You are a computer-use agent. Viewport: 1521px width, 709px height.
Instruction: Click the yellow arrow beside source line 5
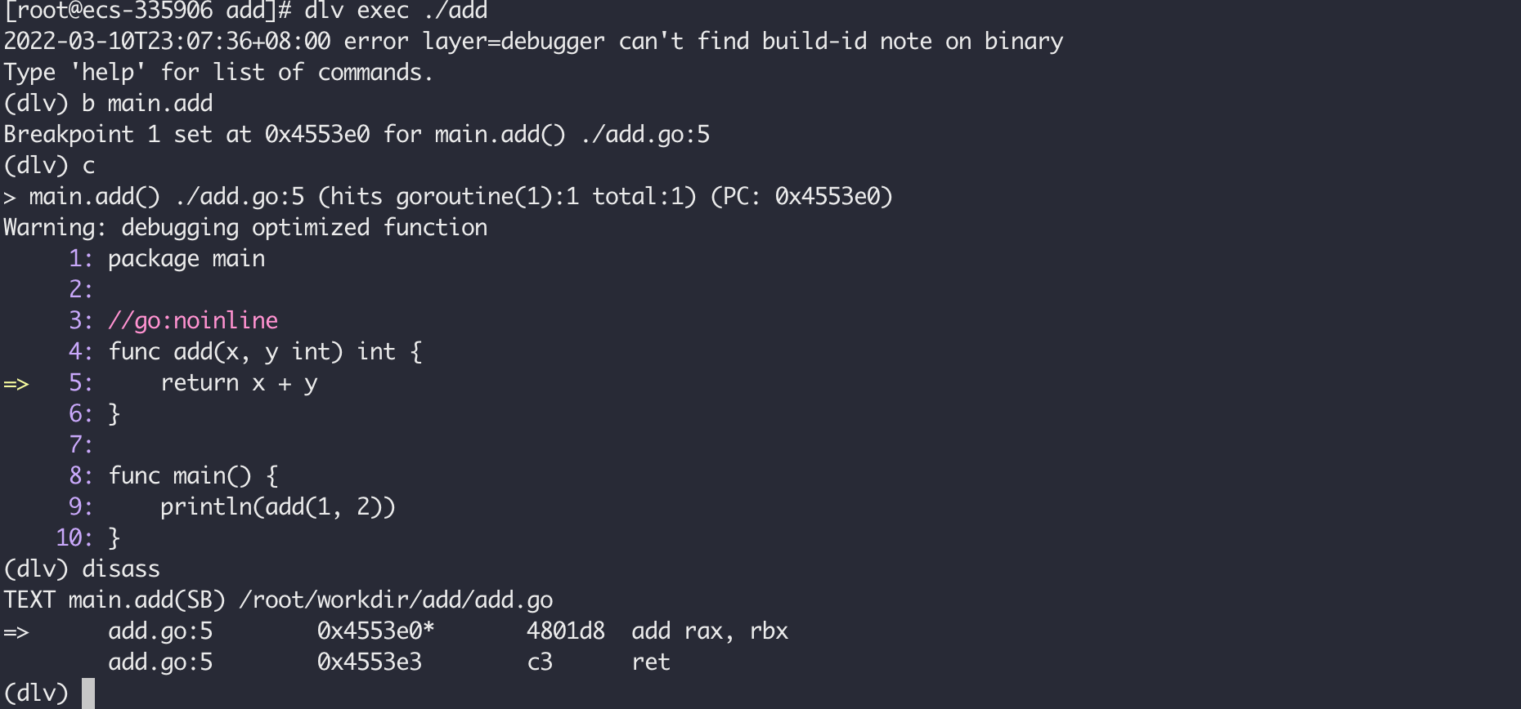[x=16, y=383]
